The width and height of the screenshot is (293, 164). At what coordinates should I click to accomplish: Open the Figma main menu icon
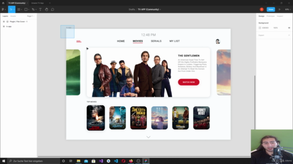[x=3, y=10]
